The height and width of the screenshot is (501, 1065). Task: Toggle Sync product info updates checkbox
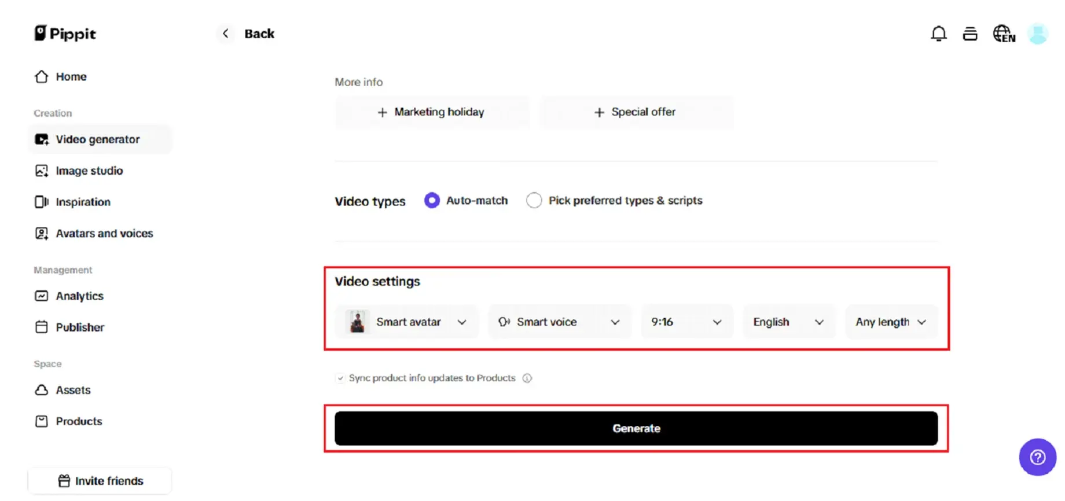340,378
